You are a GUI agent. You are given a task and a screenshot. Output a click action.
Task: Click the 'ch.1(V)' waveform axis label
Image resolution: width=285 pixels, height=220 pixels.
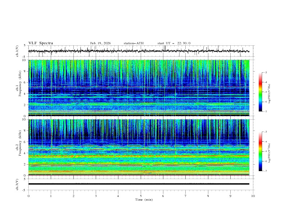pyautogui.click(x=17, y=51)
